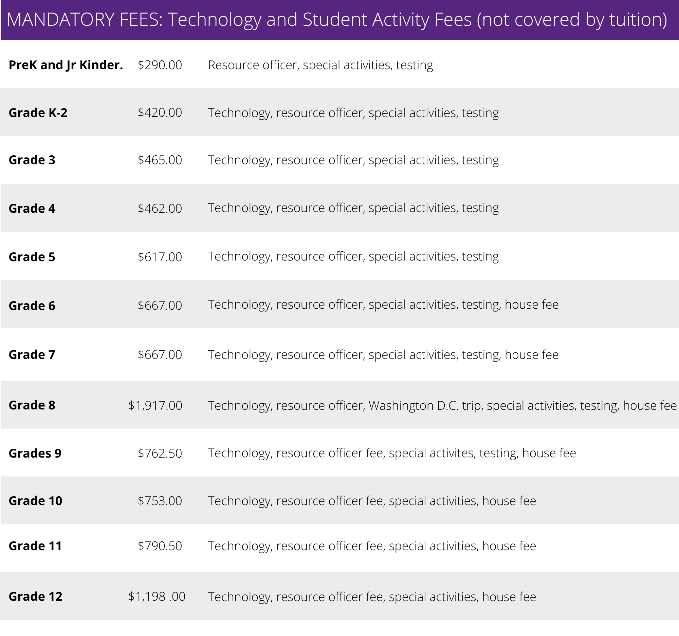Image resolution: width=679 pixels, height=636 pixels.
Task: Click 'Resource officer, special activities, testing' description
Action: (x=320, y=65)
